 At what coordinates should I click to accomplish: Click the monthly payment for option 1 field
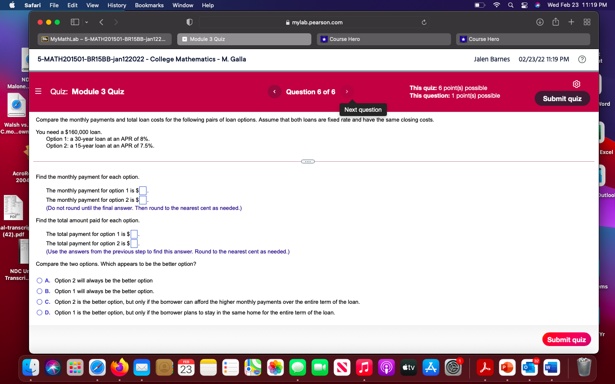142,191
